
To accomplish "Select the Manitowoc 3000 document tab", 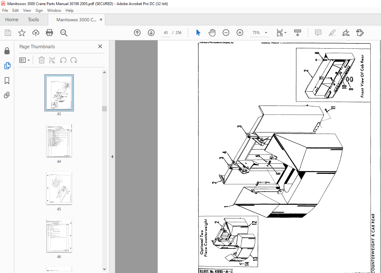I will coord(76,20).
